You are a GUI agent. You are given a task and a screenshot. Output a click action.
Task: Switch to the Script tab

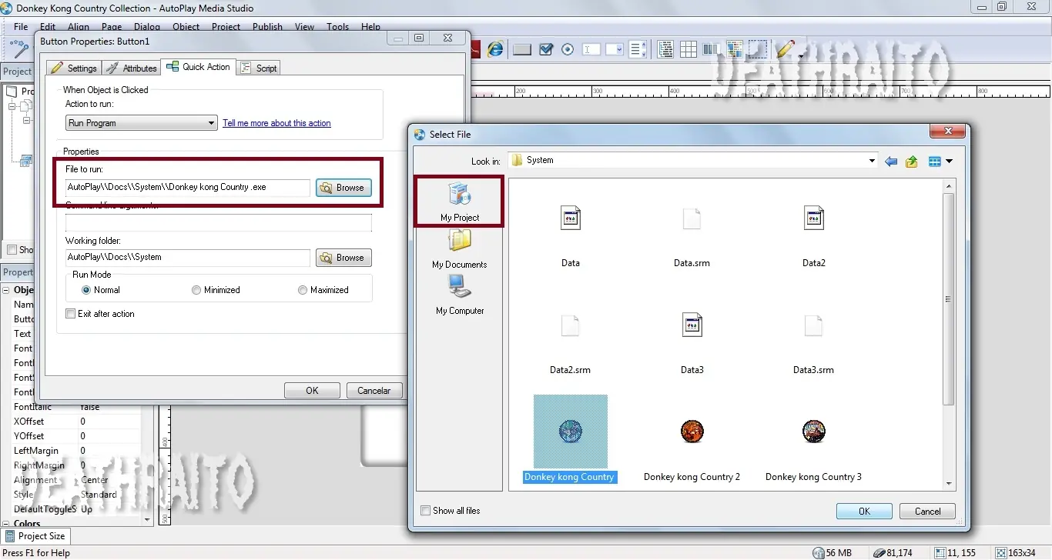coord(259,68)
